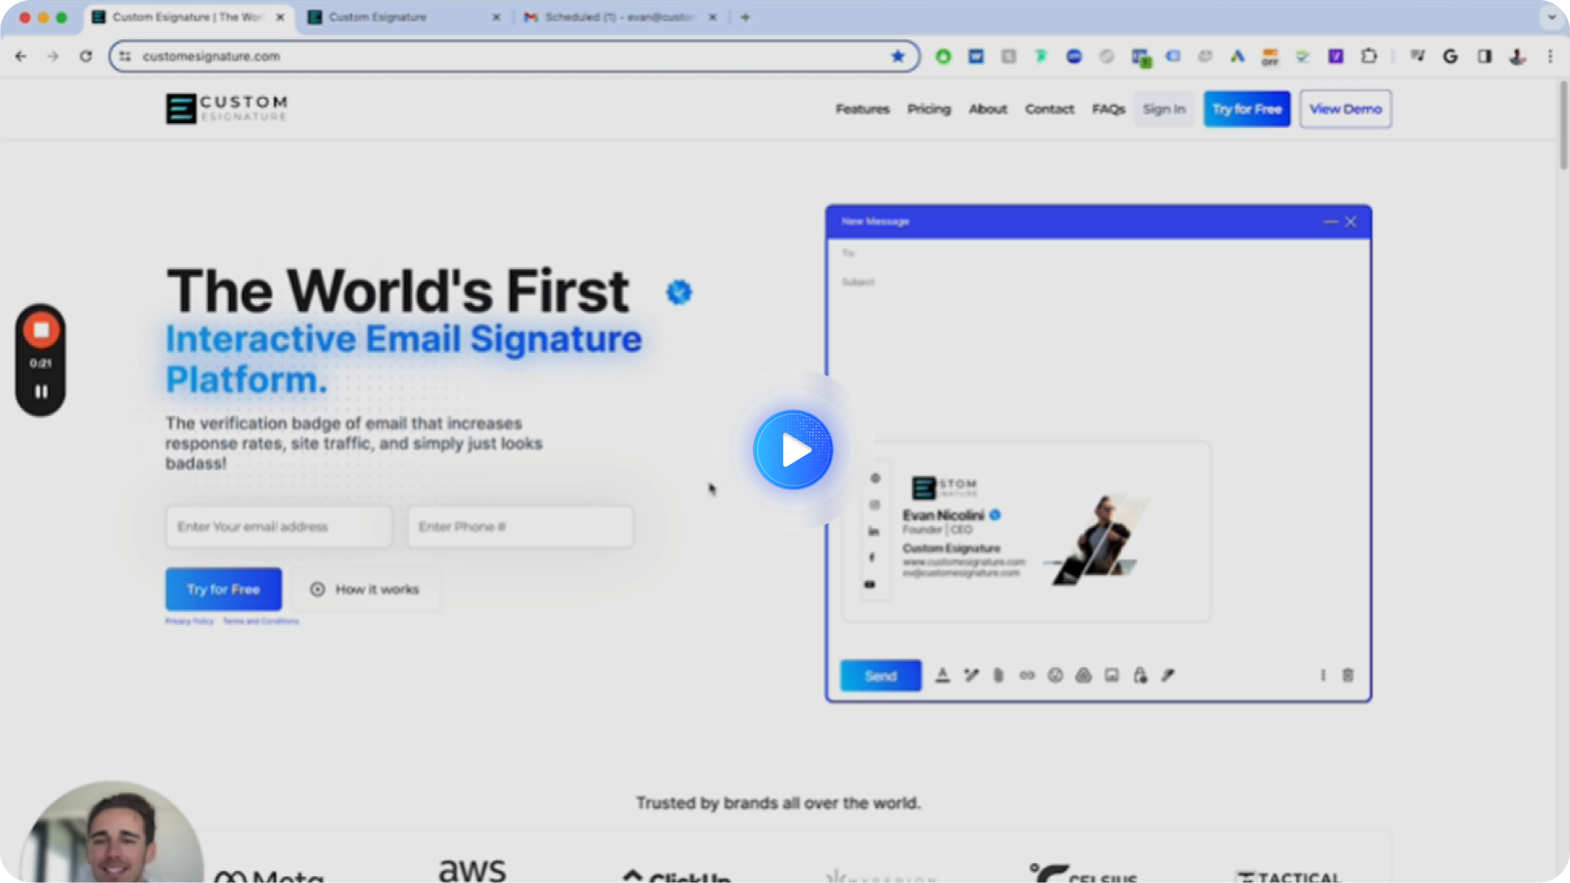Screen dimensions: 1570x883
Task: Click the discard trash icon in compose toolbar
Action: click(1348, 676)
